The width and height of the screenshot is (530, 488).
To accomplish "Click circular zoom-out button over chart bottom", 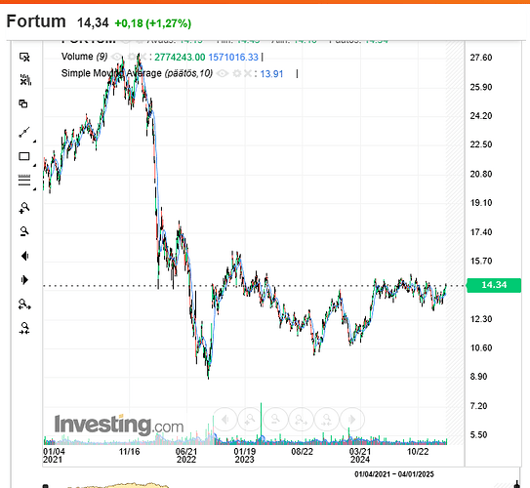I will [x=275, y=420].
